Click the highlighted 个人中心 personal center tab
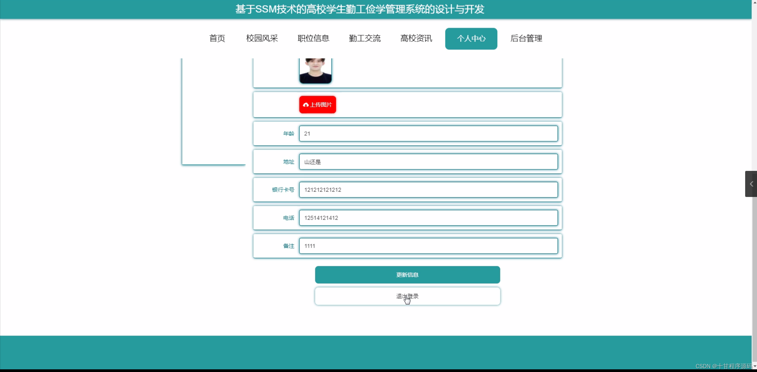This screenshot has width=757, height=372. tap(471, 39)
